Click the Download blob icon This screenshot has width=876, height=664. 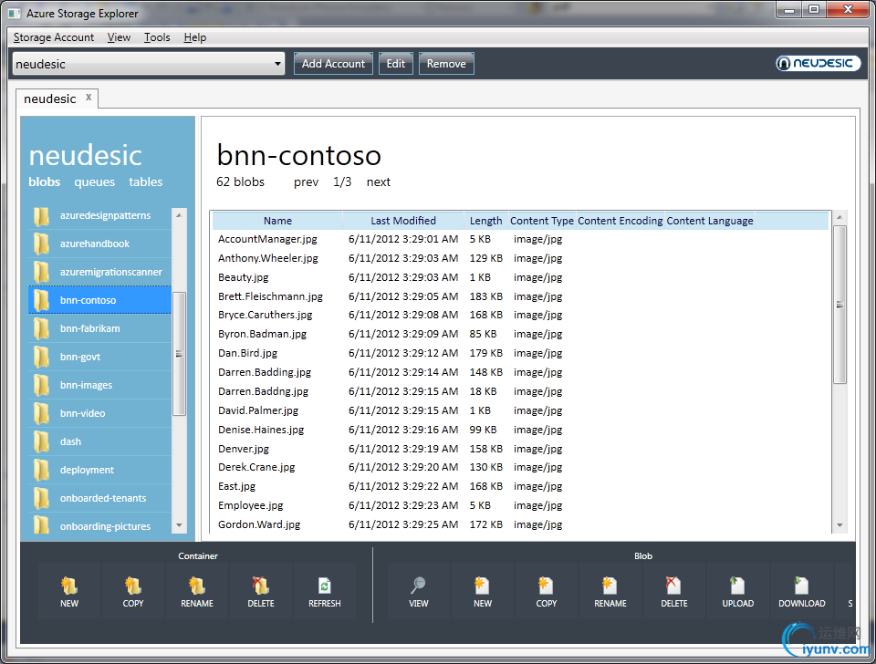point(801,586)
